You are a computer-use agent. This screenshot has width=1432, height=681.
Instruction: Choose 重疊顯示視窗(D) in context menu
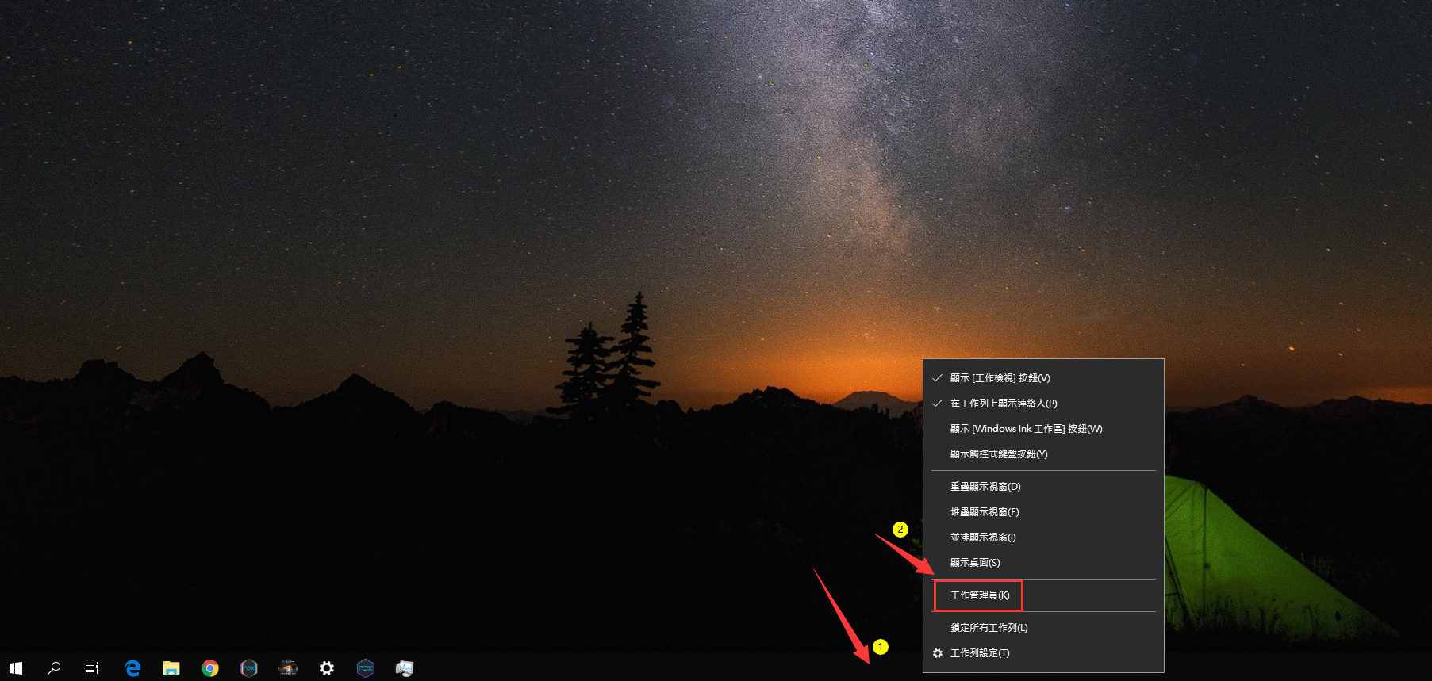point(1043,487)
